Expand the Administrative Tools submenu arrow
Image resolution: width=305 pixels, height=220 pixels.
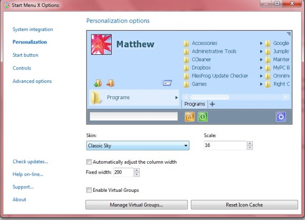pos(261,51)
